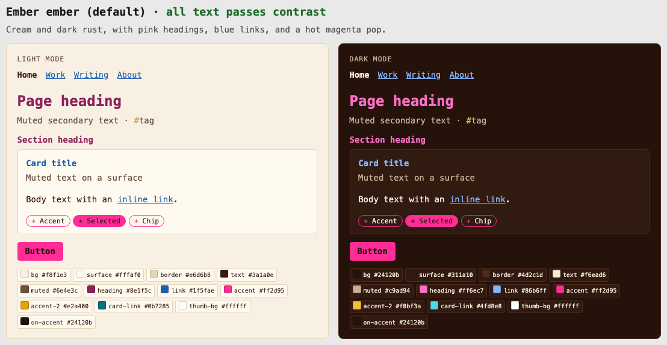Click the dark mode Section heading
Viewport: 667px width, 345px height.
388,140
